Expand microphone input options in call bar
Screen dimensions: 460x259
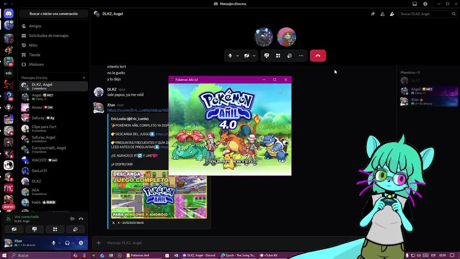(x=238, y=56)
